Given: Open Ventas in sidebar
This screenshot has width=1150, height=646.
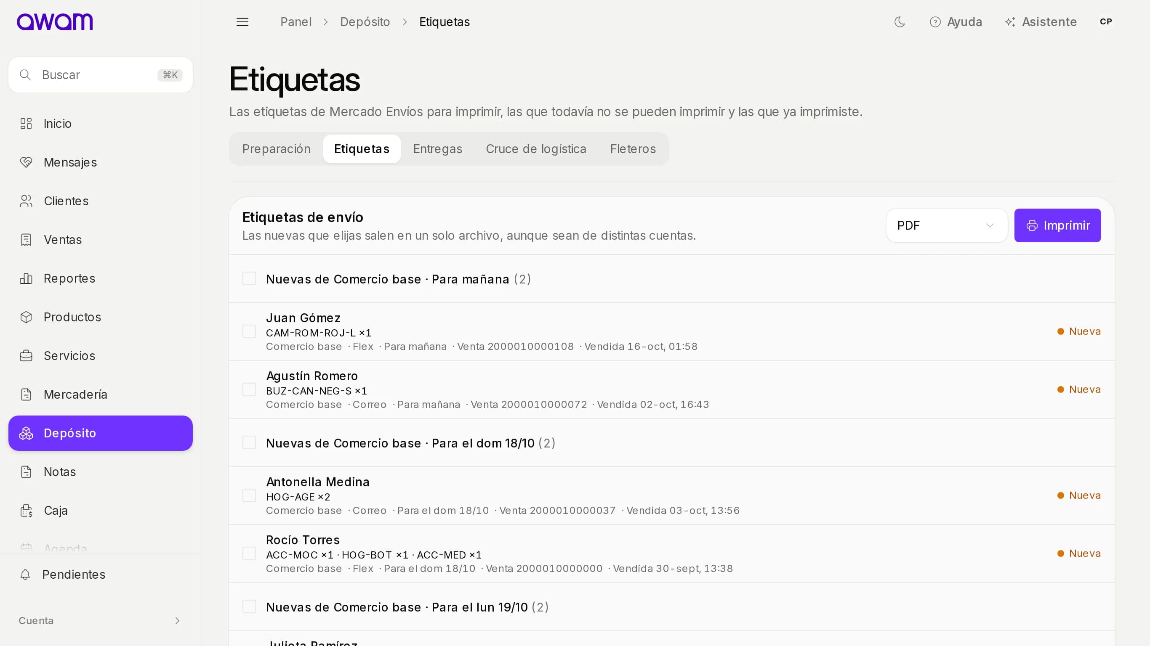Looking at the screenshot, I should (x=101, y=240).
